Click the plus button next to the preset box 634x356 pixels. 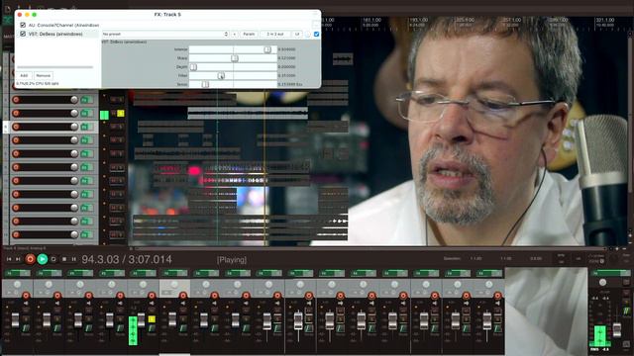click(x=234, y=35)
